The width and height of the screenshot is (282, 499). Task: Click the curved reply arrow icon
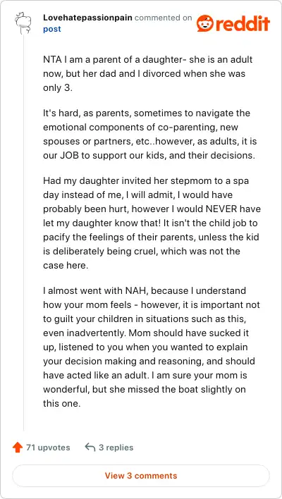[x=90, y=448]
